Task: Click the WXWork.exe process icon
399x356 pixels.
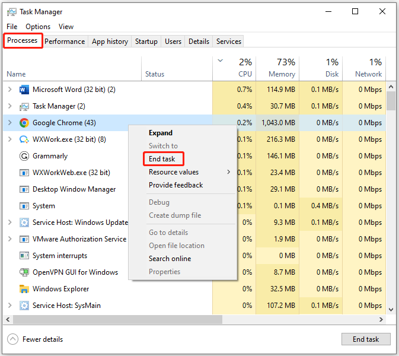Action: click(x=24, y=139)
